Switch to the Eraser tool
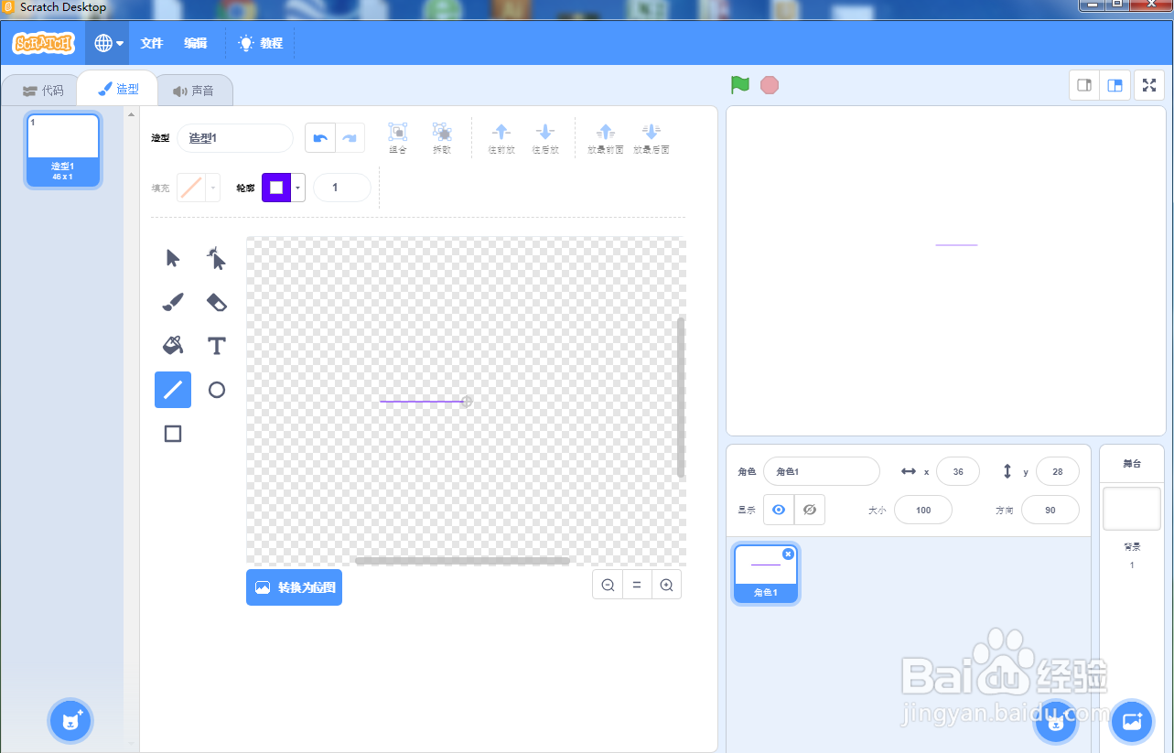 [216, 302]
